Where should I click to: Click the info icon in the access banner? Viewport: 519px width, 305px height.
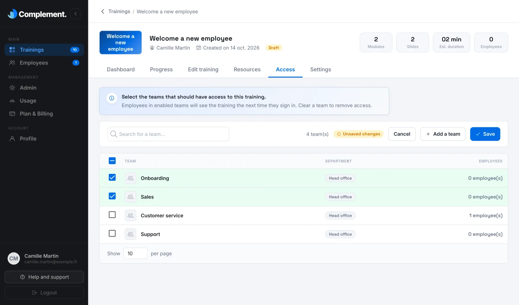tap(112, 98)
